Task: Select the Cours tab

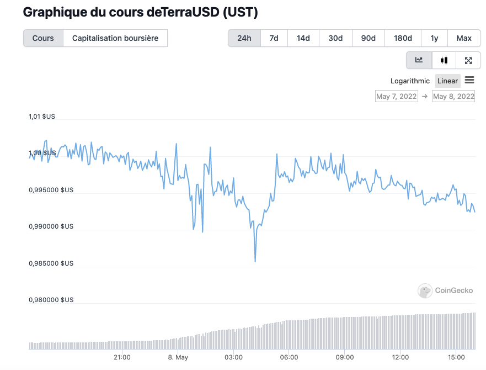Action: tap(43, 38)
